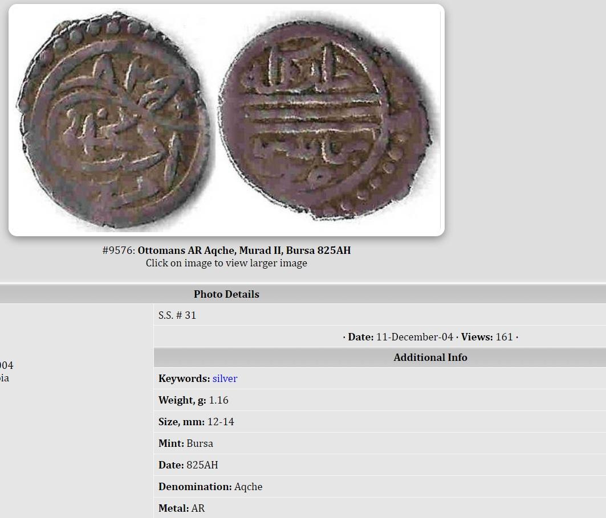The width and height of the screenshot is (606, 518).
Task: Click the photo ID #9576
Action: [119, 250]
